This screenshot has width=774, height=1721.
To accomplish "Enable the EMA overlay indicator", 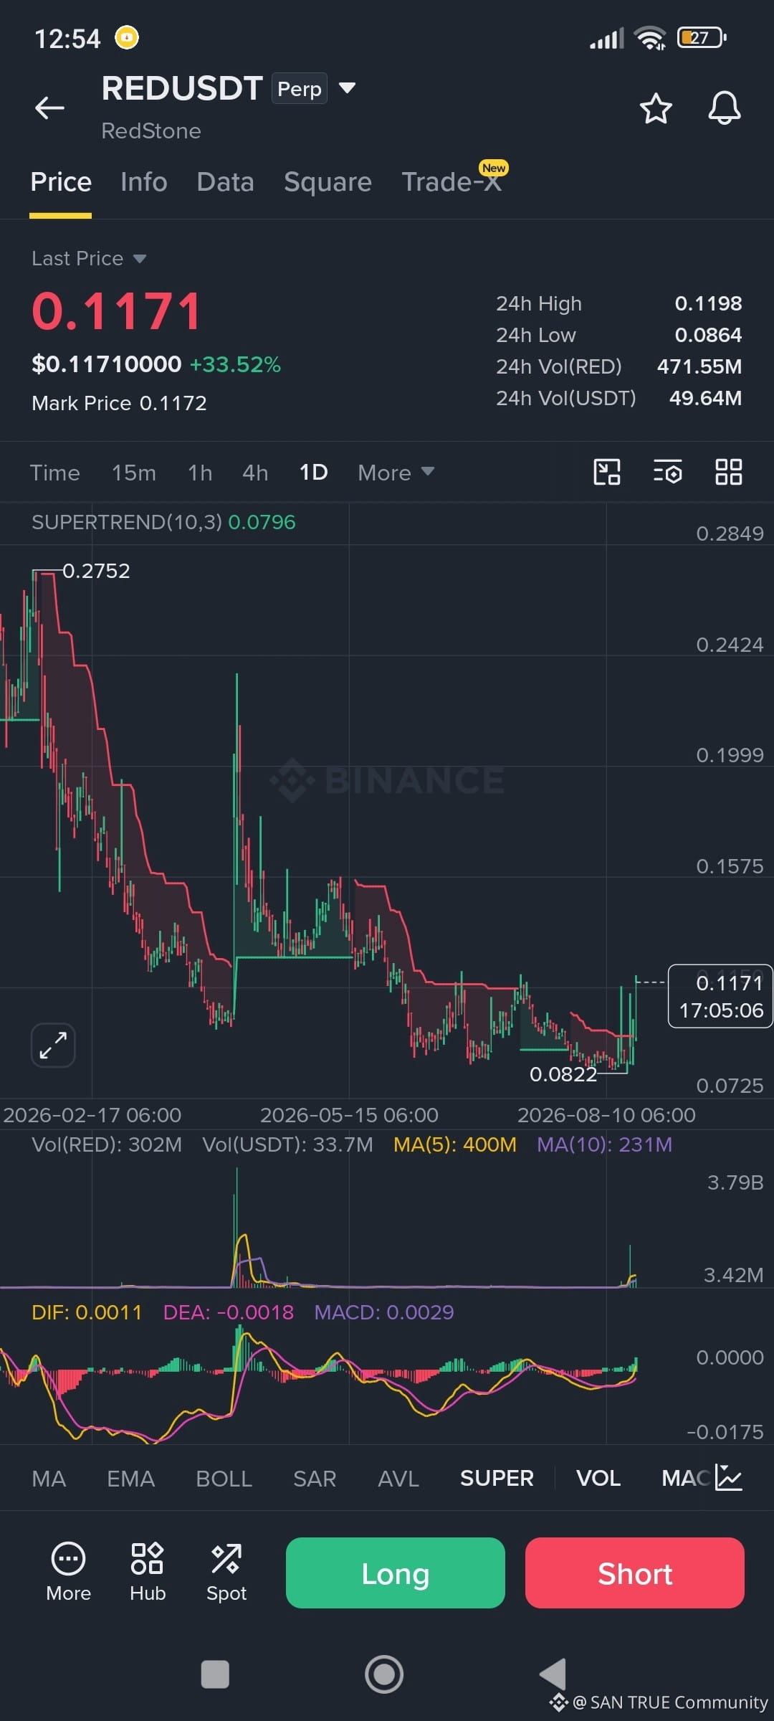I will [130, 1478].
